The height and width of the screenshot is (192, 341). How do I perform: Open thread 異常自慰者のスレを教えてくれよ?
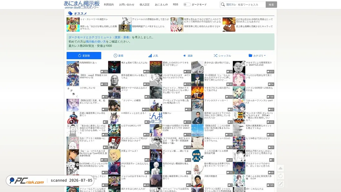click(x=134, y=76)
